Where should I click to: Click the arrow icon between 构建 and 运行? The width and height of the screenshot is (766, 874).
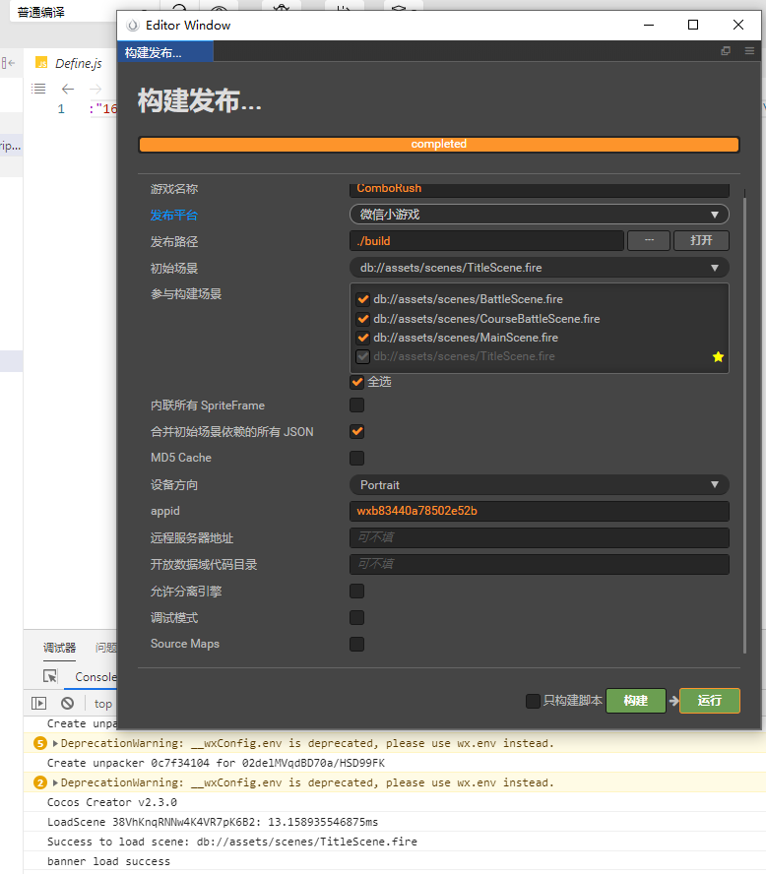673,701
